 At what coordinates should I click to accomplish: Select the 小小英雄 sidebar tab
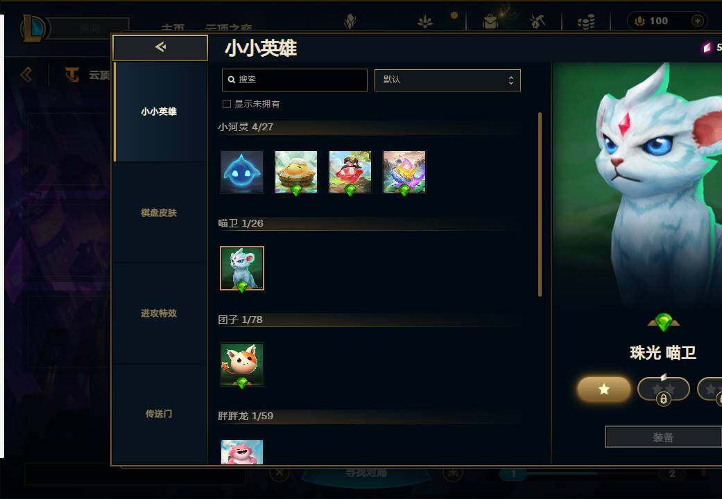click(x=159, y=112)
